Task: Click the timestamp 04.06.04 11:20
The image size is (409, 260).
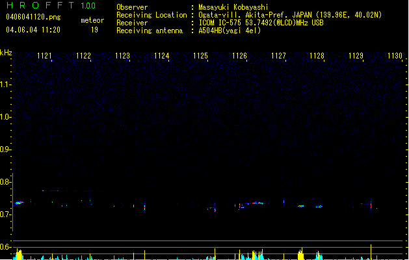Action: pyautogui.click(x=33, y=30)
